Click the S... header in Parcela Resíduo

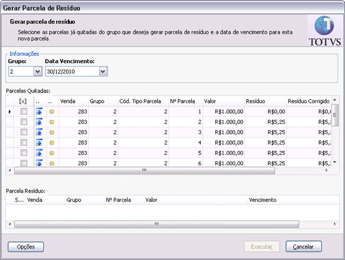pyautogui.click(x=19, y=200)
